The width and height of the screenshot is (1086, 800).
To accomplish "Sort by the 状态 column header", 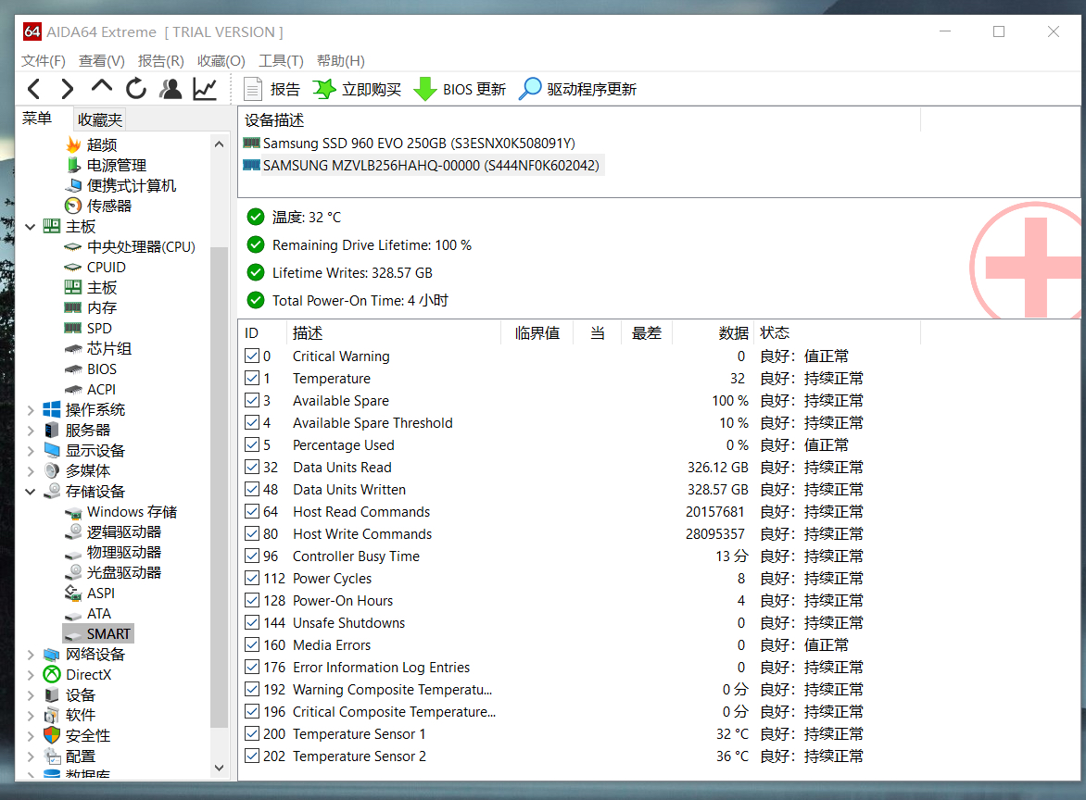I will (838, 333).
